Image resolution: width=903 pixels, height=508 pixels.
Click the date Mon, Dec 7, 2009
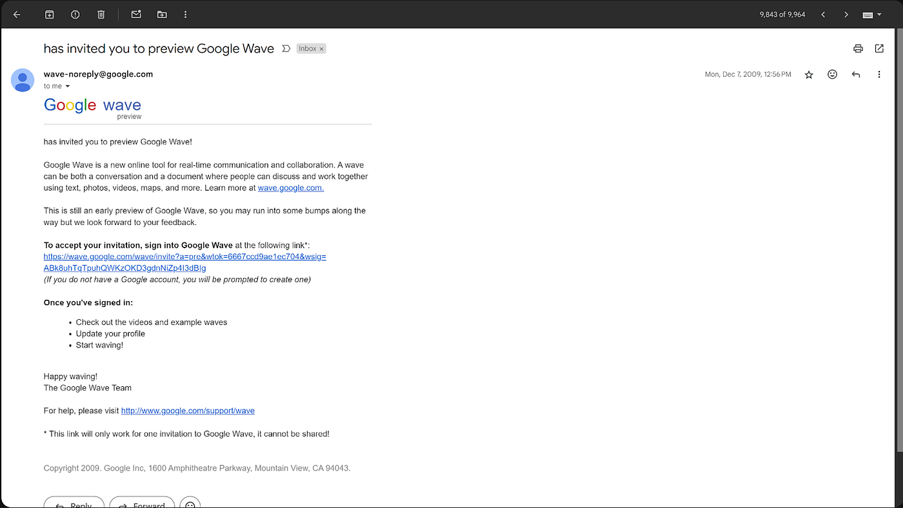748,75
